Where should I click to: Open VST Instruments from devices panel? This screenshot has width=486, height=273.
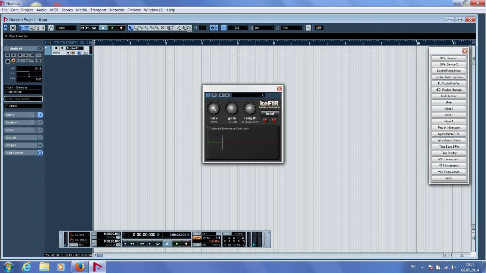449,165
